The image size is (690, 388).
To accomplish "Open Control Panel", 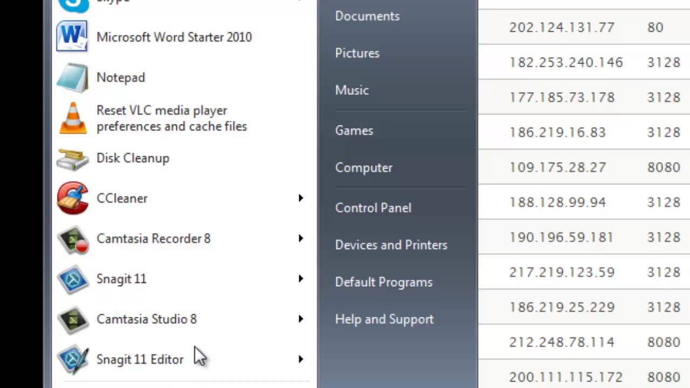I will [x=373, y=207].
